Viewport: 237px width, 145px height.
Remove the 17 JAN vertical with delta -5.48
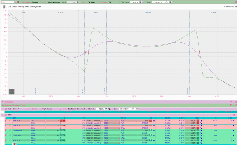[234, 140]
